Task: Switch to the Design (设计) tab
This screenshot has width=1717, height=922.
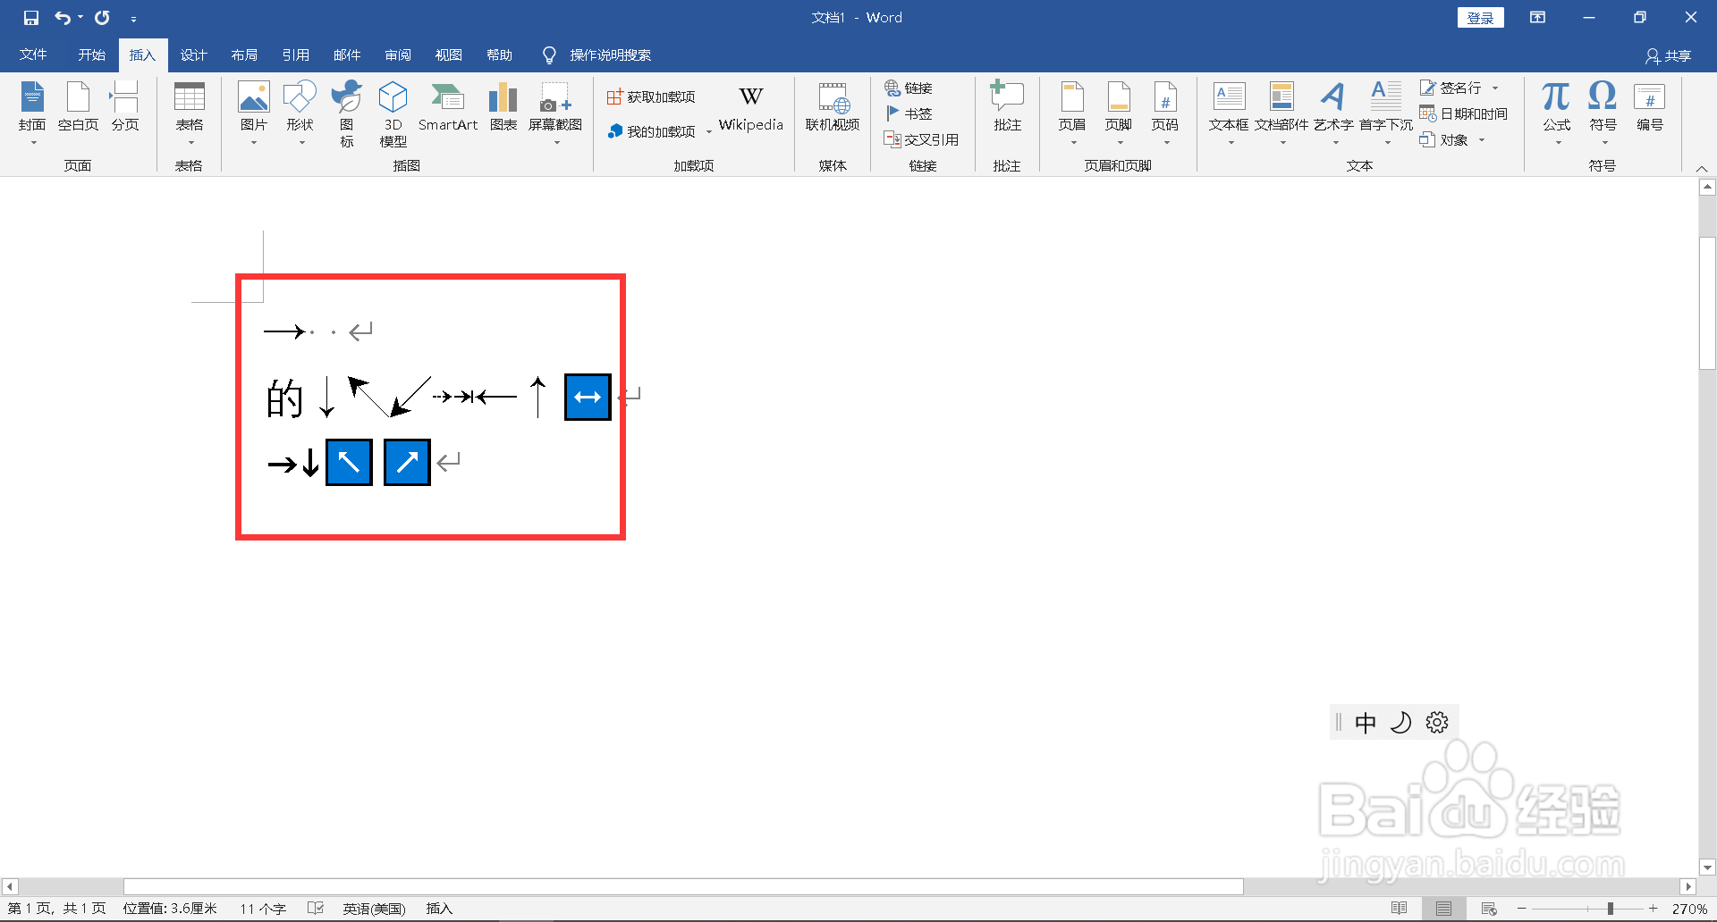Action: coord(193,55)
